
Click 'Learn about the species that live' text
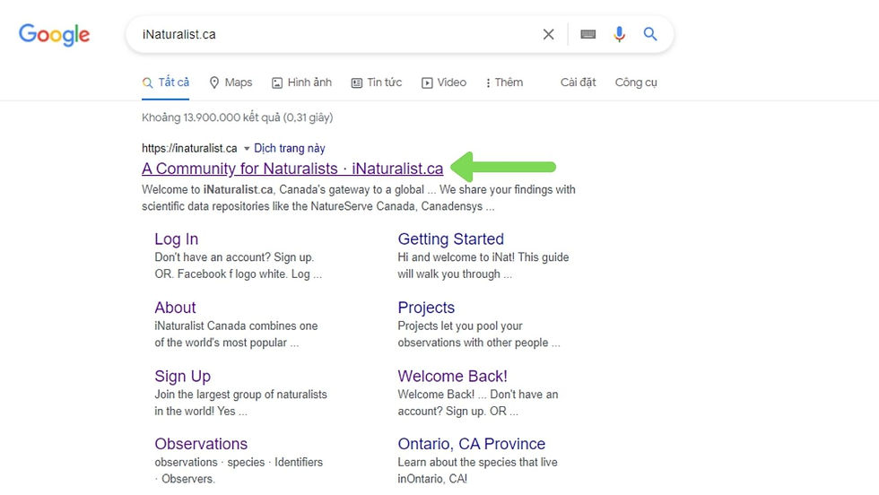(477, 463)
